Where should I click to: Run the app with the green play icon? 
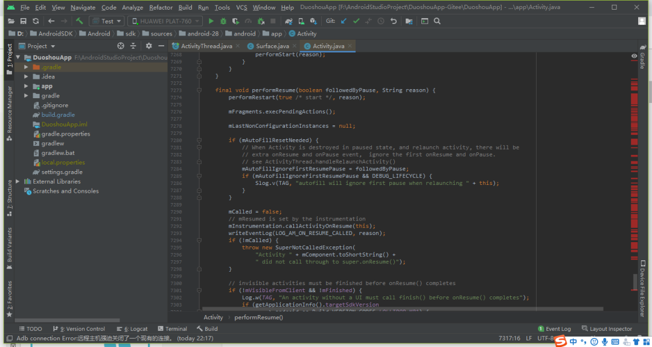pos(211,21)
